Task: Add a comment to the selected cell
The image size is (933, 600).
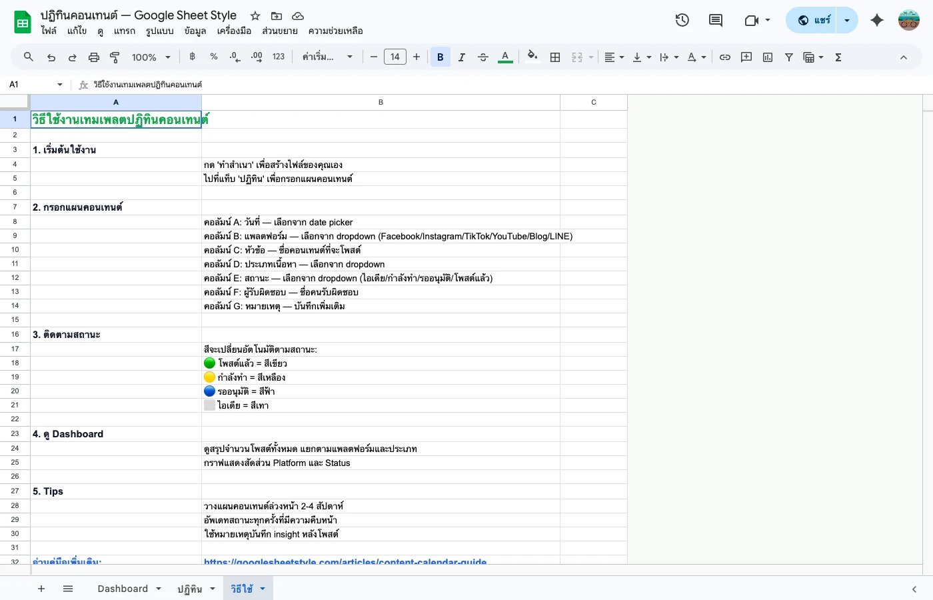Action: tap(746, 57)
